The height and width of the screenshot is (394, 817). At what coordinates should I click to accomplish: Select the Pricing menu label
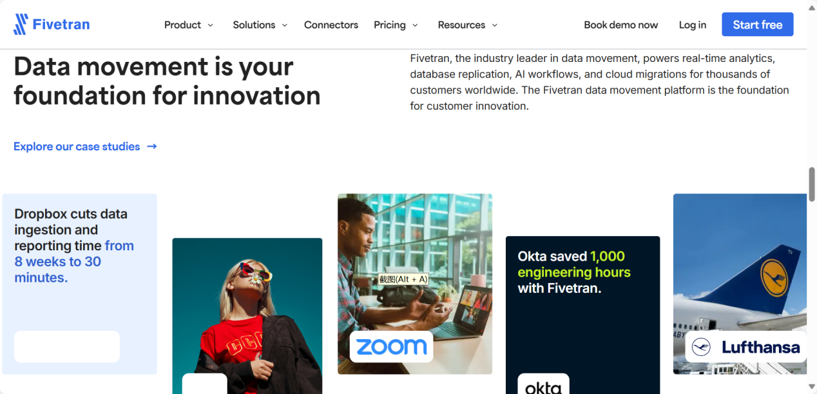tap(390, 25)
